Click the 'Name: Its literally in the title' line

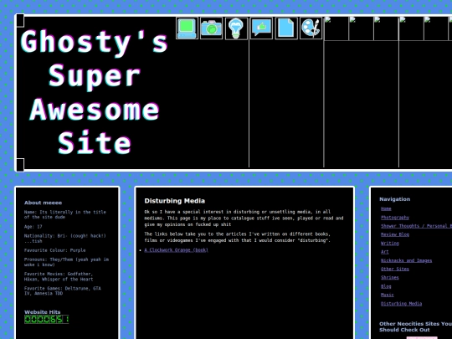(x=65, y=214)
